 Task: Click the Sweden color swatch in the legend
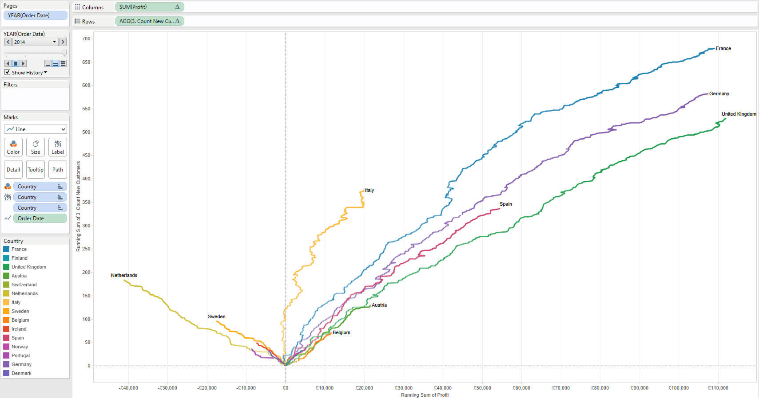coord(6,311)
